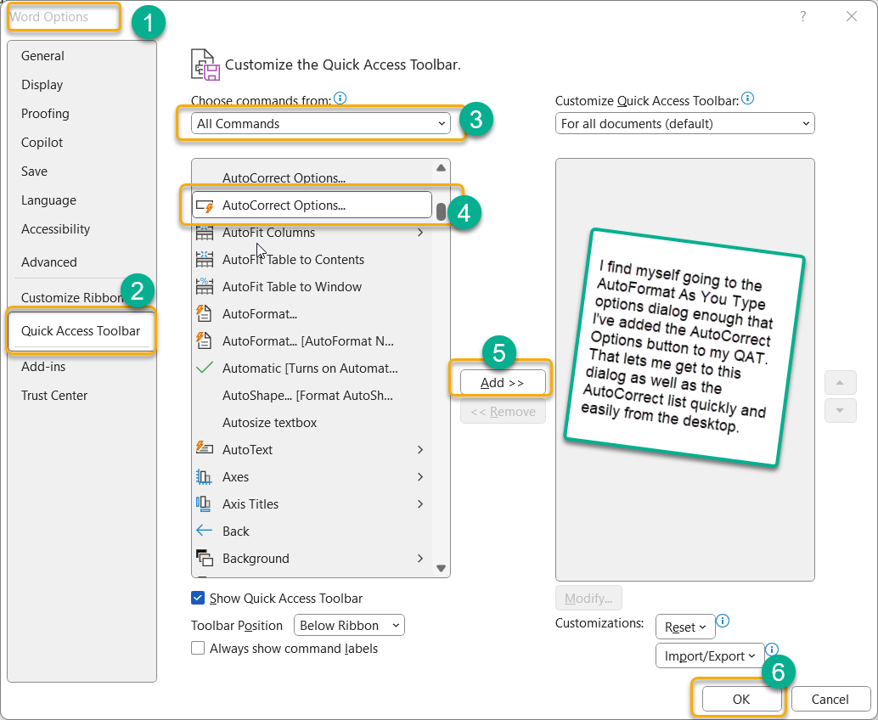The width and height of the screenshot is (878, 720).
Task: Open the For all documents (default) dropdown
Action: pyautogui.click(x=684, y=124)
